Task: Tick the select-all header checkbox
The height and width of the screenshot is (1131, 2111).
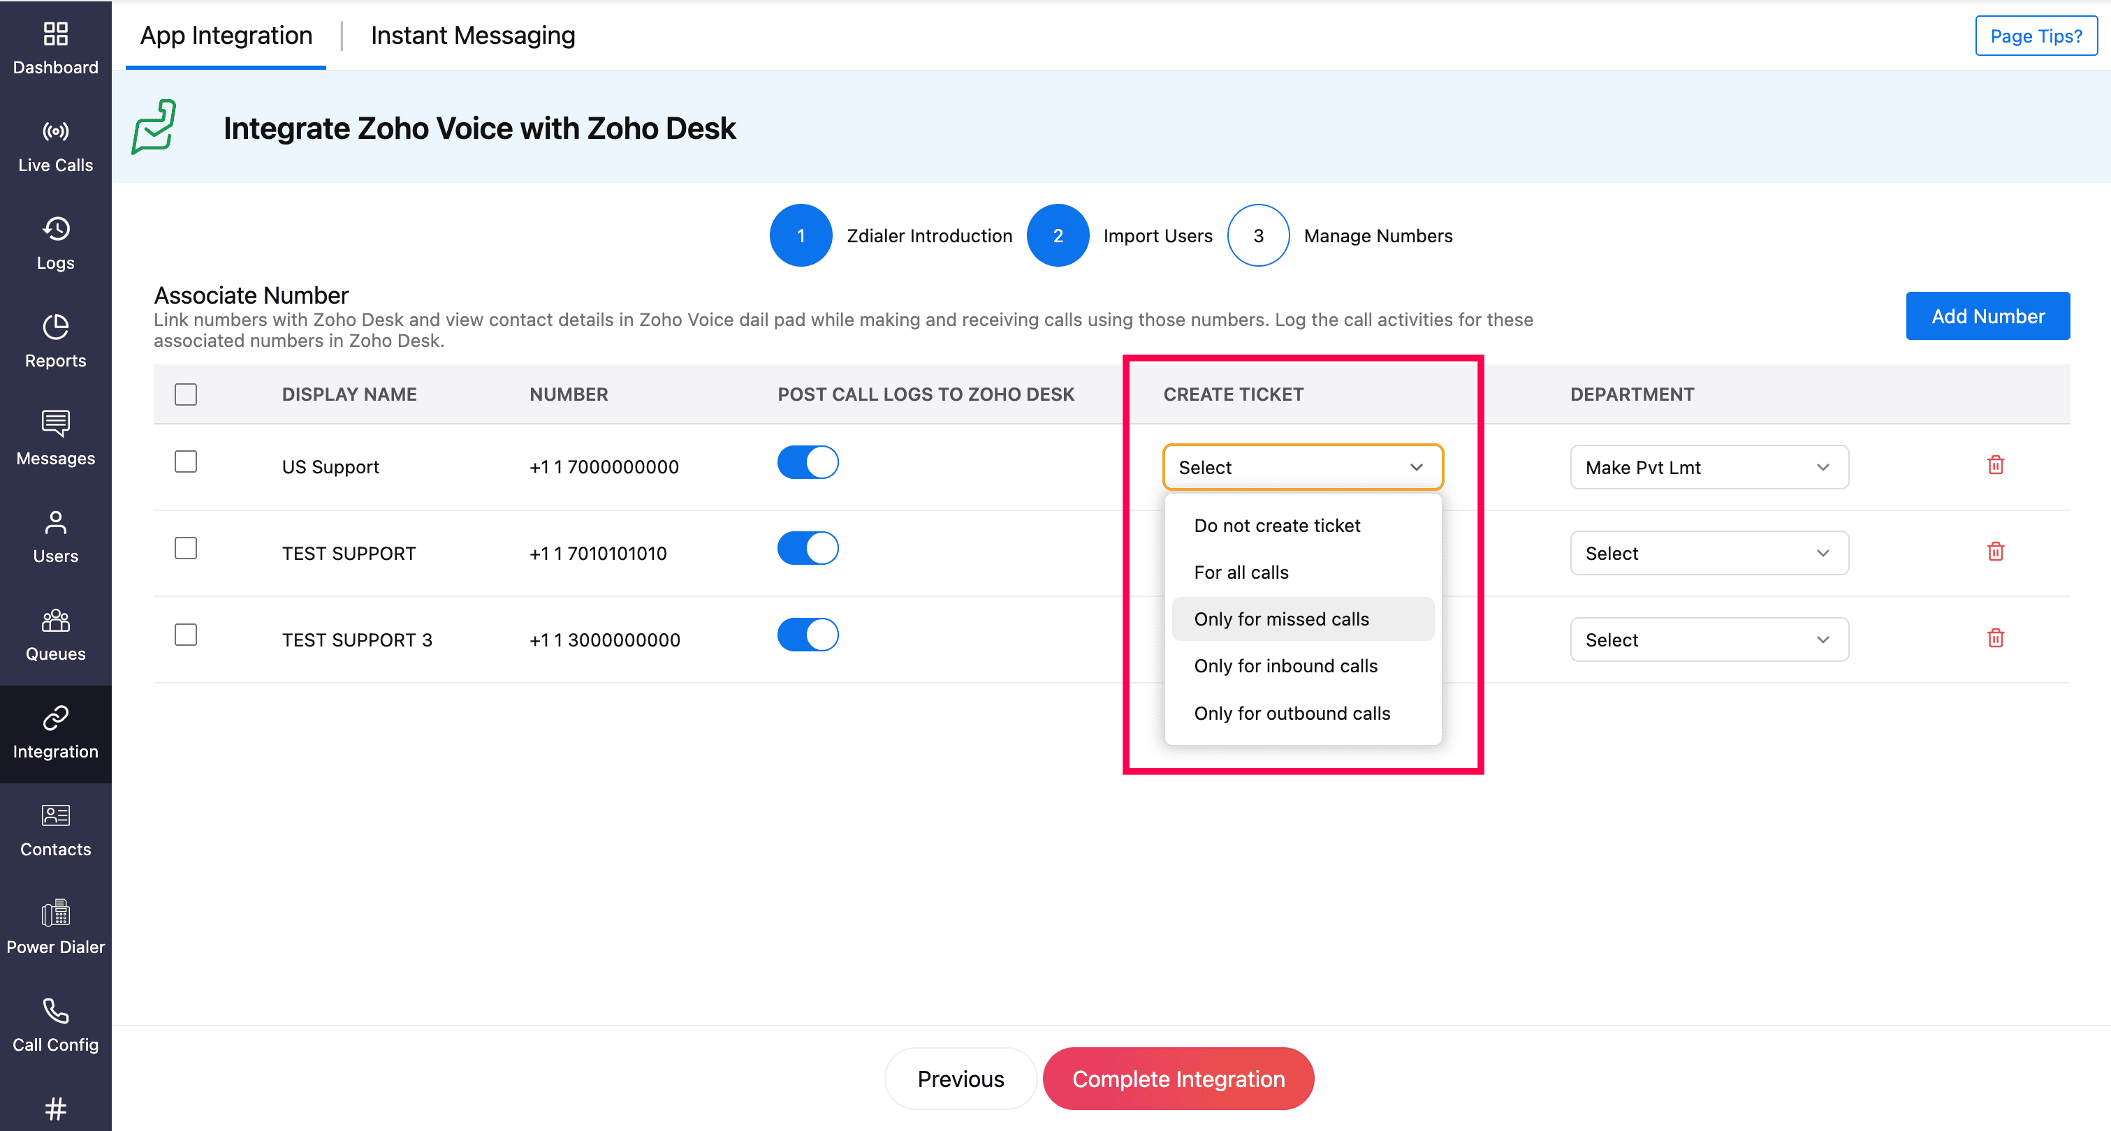Action: point(186,394)
